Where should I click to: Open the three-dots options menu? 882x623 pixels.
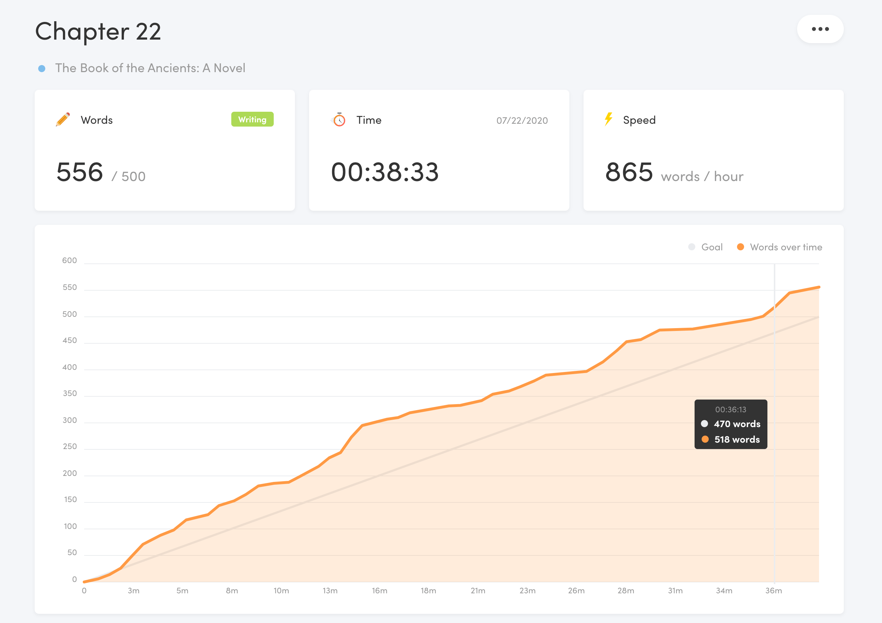[x=820, y=29]
